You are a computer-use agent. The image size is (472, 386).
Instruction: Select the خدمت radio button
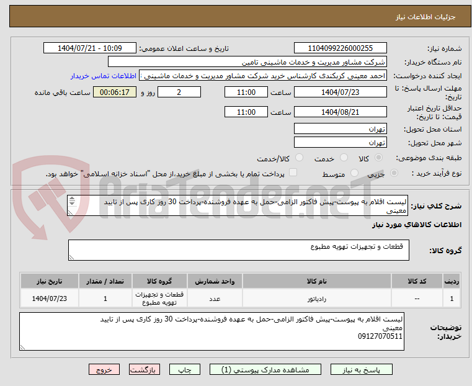344,158
